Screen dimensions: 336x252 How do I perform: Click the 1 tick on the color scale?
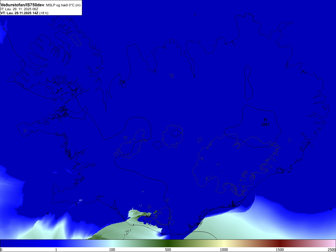[x=56, y=250]
